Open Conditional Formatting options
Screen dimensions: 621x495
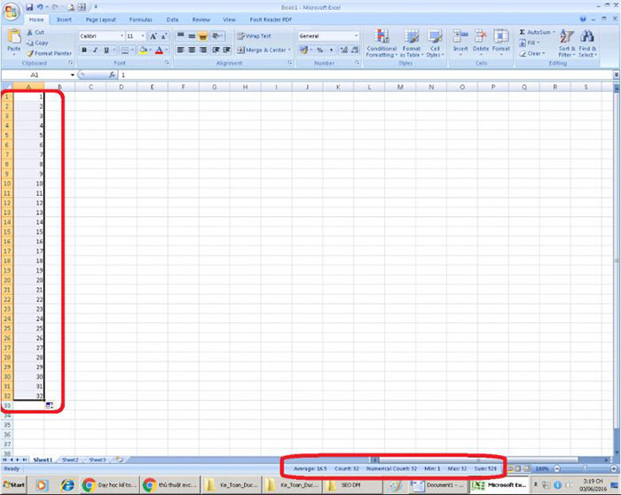(381, 43)
